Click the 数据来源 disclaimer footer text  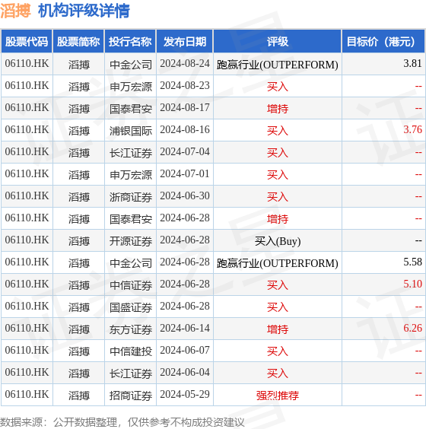pyautogui.click(x=122, y=422)
